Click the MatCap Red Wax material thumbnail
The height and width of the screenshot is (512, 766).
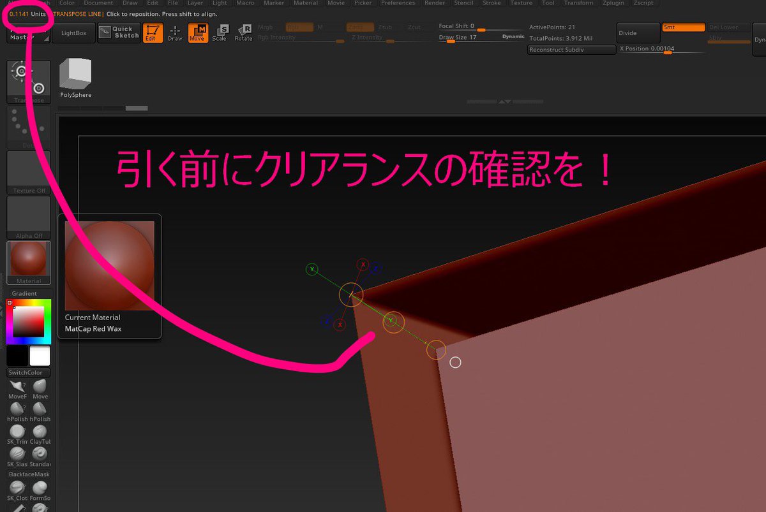click(109, 265)
